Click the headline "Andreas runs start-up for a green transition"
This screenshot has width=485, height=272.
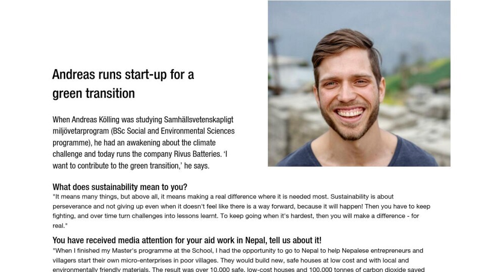coord(123,84)
